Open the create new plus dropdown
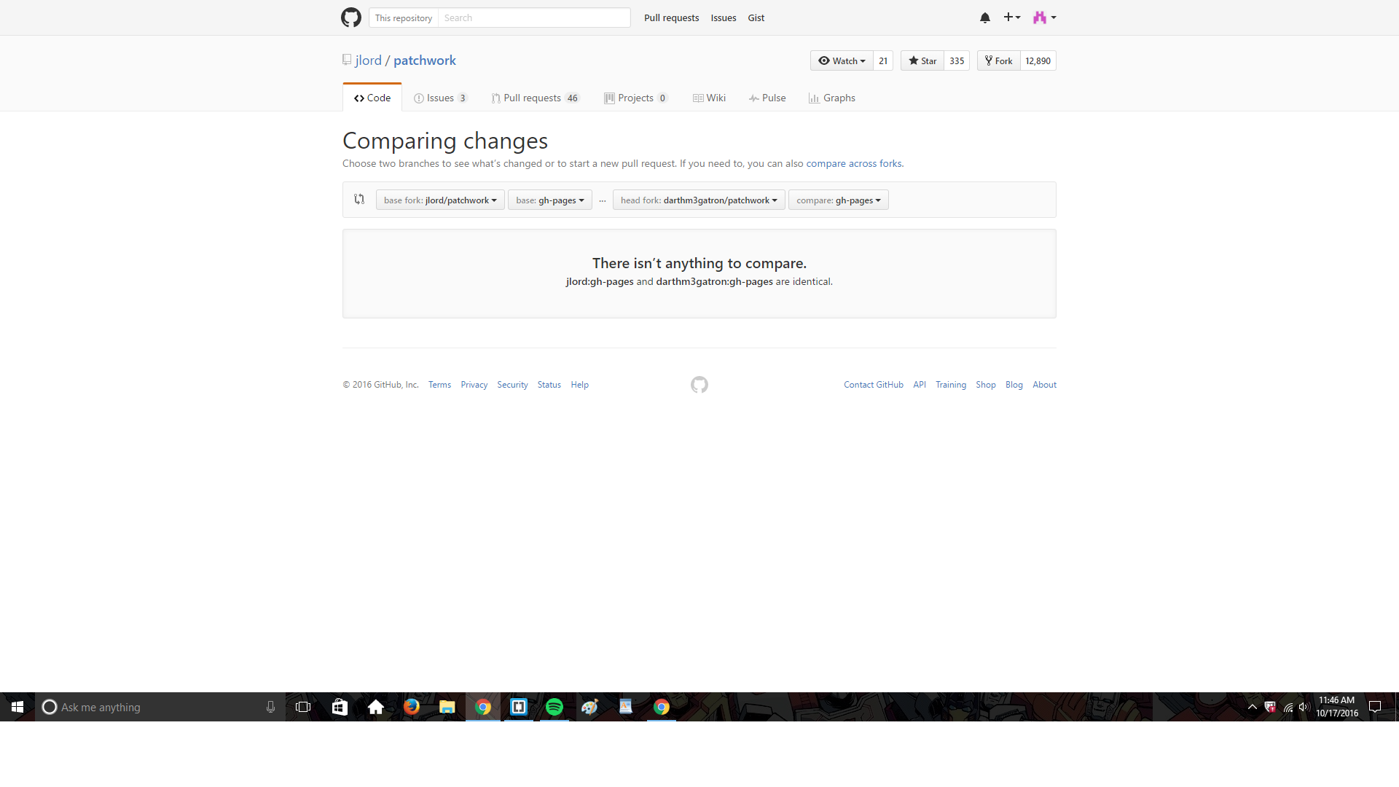The height and width of the screenshot is (787, 1399). 1011,17
